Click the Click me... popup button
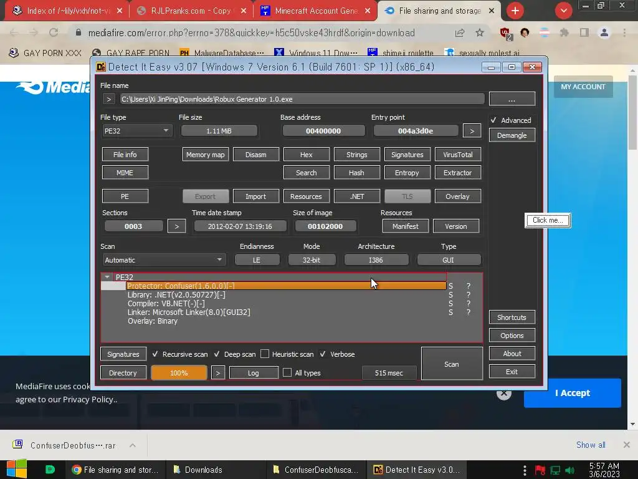The height and width of the screenshot is (479, 638). (548, 220)
